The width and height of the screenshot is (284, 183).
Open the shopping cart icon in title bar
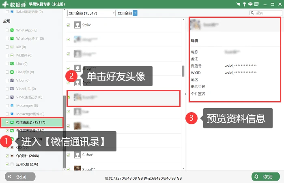(x=239, y=4)
